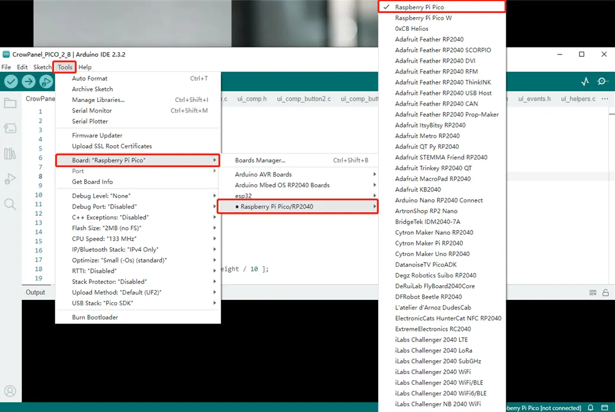Click the Tools menu

pyautogui.click(x=65, y=67)
